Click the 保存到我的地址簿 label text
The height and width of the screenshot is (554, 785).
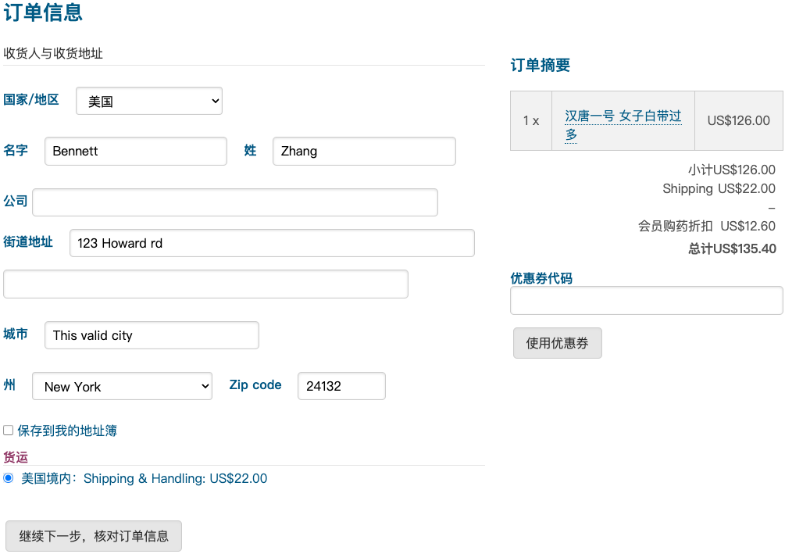point(67,431)
